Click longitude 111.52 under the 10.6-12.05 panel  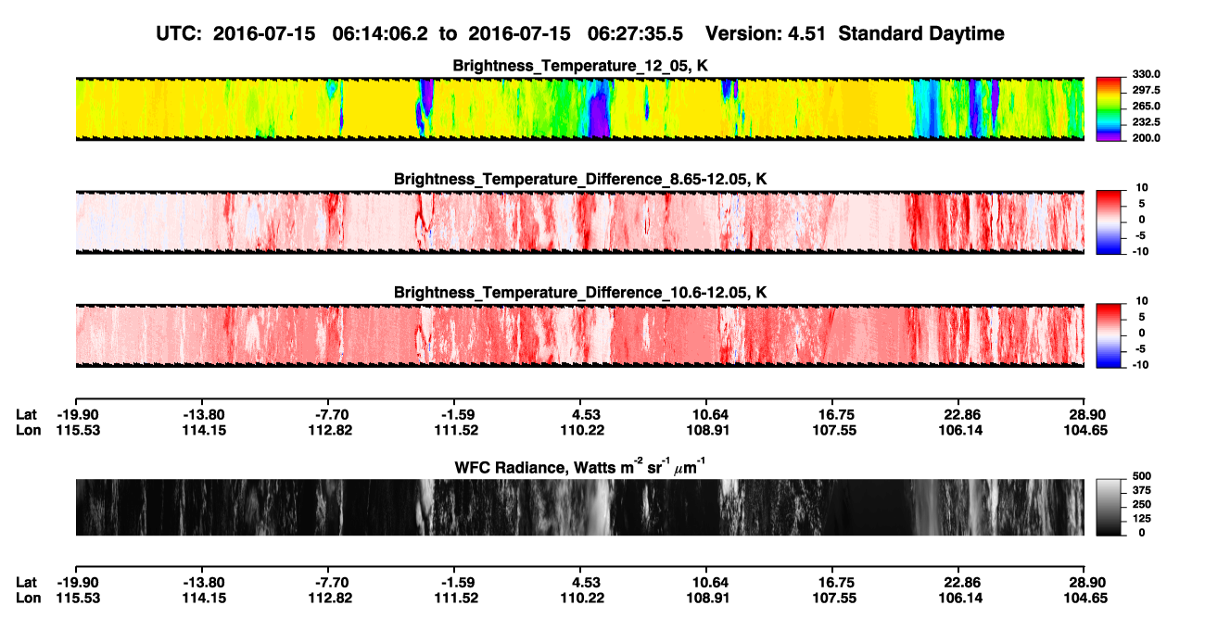[x=456, y=430]
